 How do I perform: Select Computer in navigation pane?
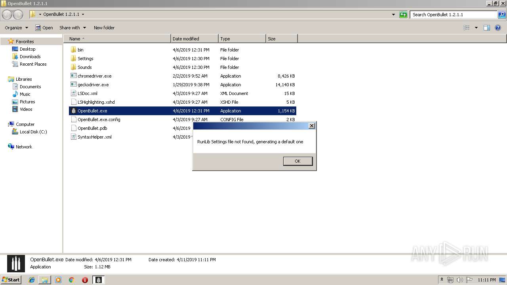25,124
